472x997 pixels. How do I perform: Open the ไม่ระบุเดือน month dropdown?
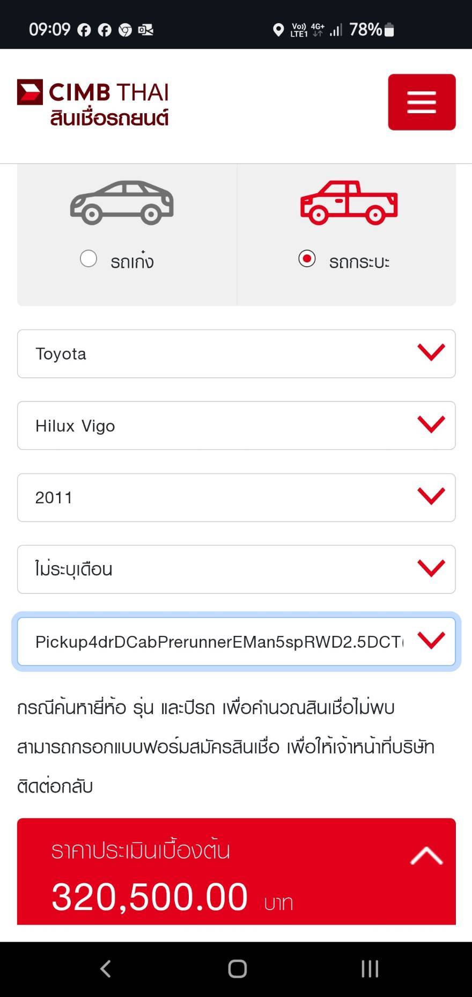236,569
